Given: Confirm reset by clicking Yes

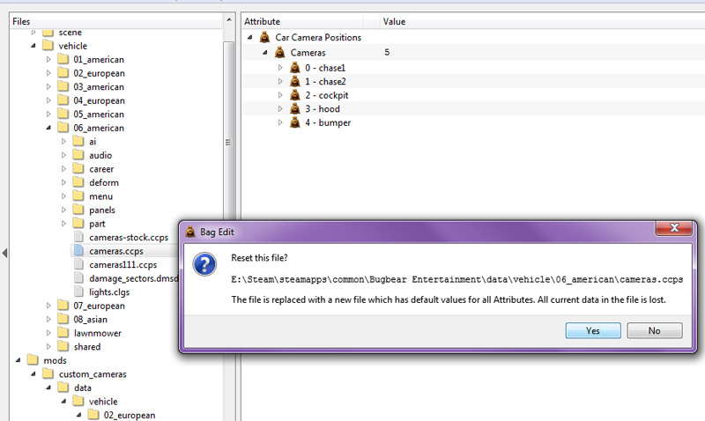Looking at the screenshot, I should (x=593, y=330).
